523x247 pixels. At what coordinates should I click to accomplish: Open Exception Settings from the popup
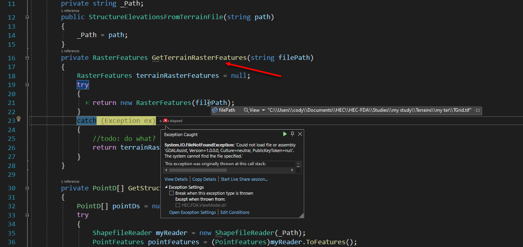coord(192,212)
